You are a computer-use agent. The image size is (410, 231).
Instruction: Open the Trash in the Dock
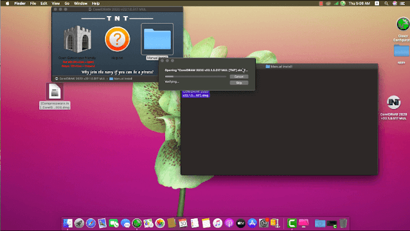tap(343, 223)
